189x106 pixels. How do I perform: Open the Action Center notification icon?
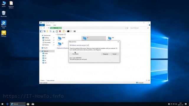186,104
